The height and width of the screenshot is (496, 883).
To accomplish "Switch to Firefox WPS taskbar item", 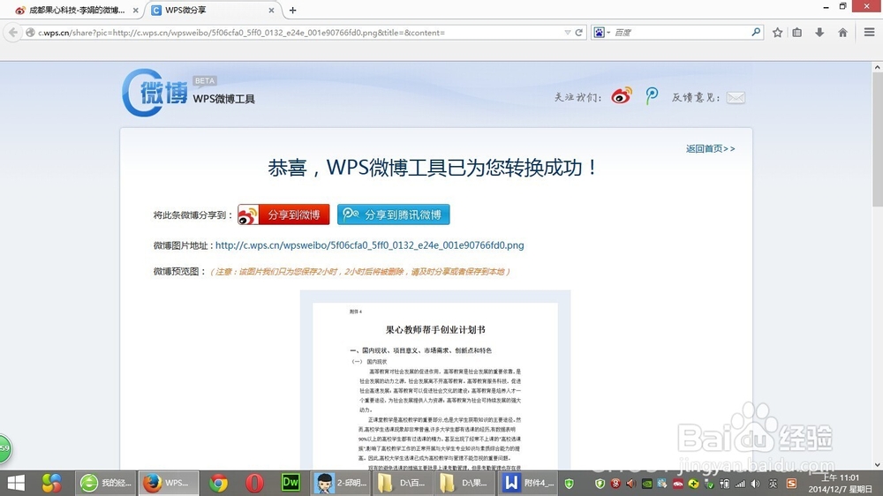I will (x=169, y=483).
